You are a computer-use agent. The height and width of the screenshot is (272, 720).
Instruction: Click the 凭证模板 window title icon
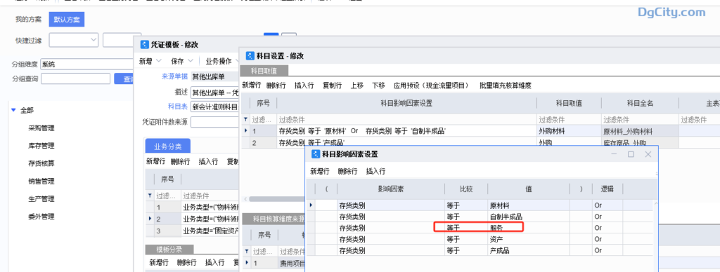[144, 44]
